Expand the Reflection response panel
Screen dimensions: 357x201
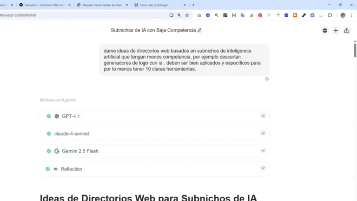point(263,168)
